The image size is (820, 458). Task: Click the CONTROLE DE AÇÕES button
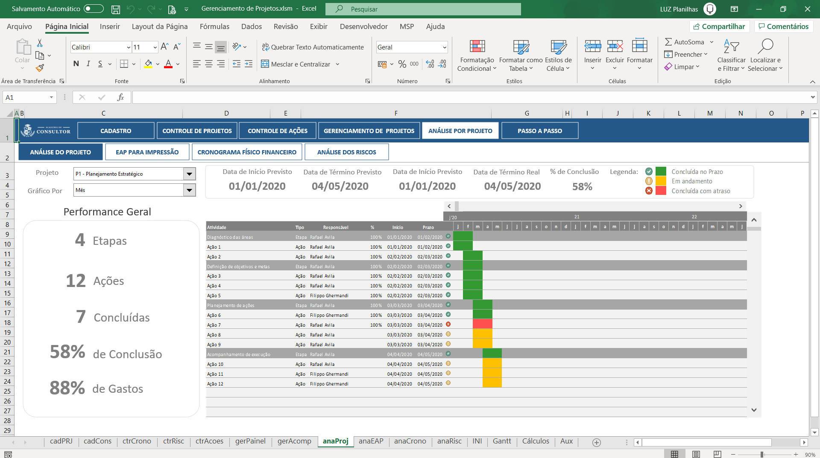pyautogui.click(x=278, y=130)
